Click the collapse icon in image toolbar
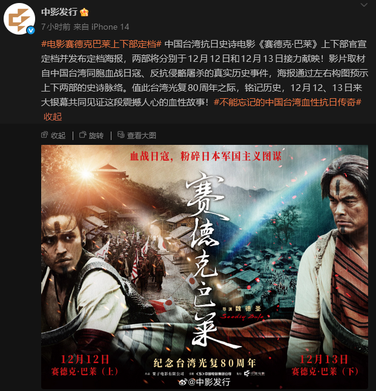376x391 pixels. 44,135
